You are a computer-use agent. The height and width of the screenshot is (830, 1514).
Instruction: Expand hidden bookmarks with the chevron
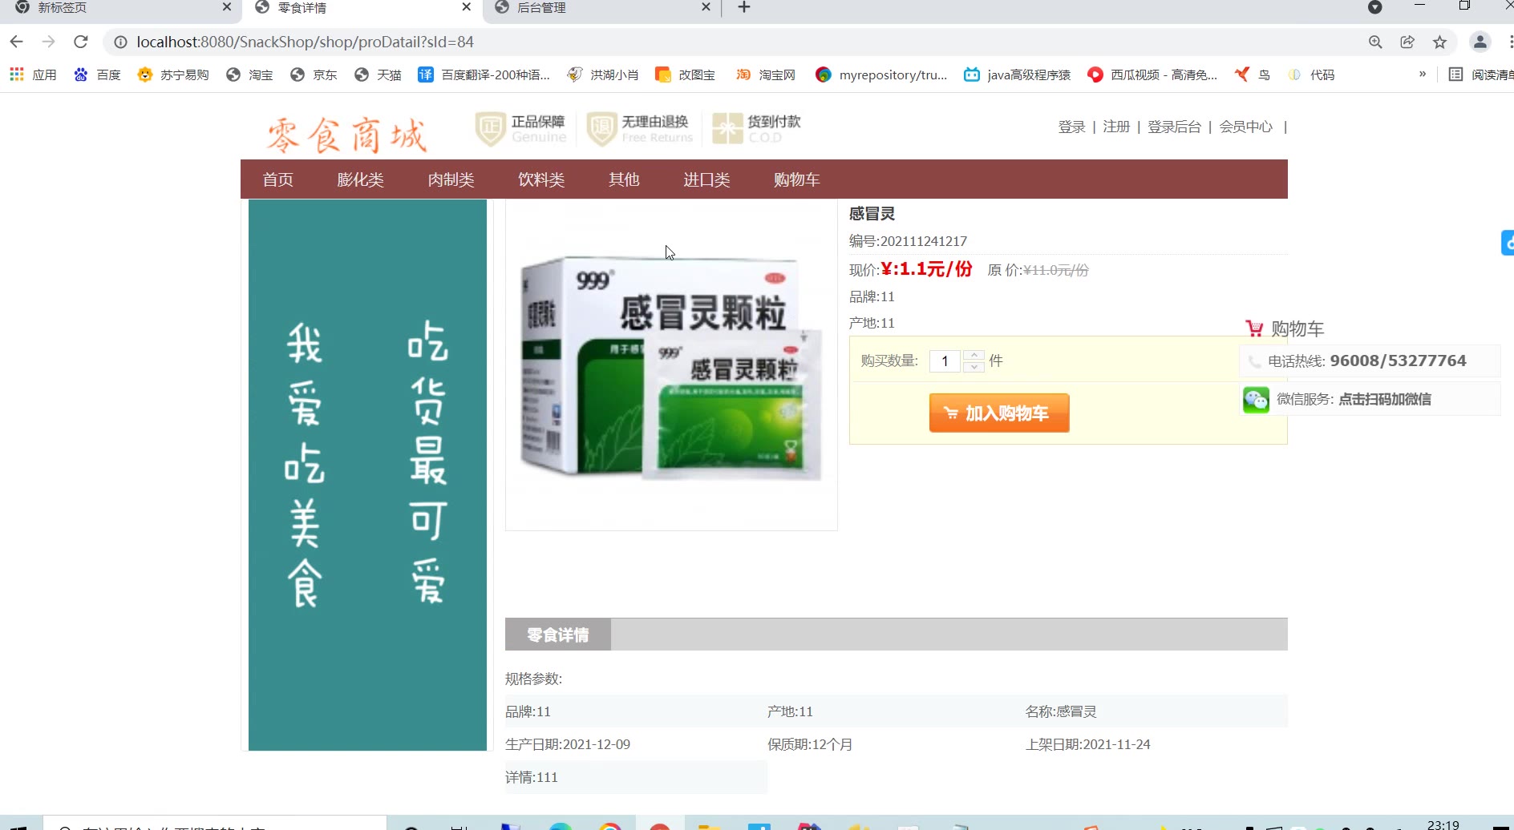[1423, 74]
